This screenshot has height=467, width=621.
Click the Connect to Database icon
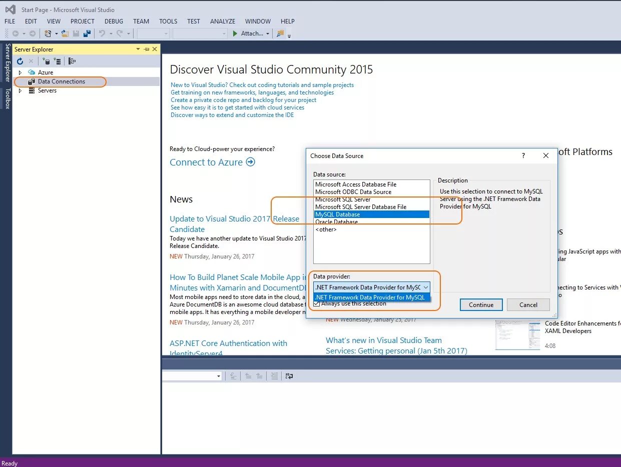[x=46, y=61]
